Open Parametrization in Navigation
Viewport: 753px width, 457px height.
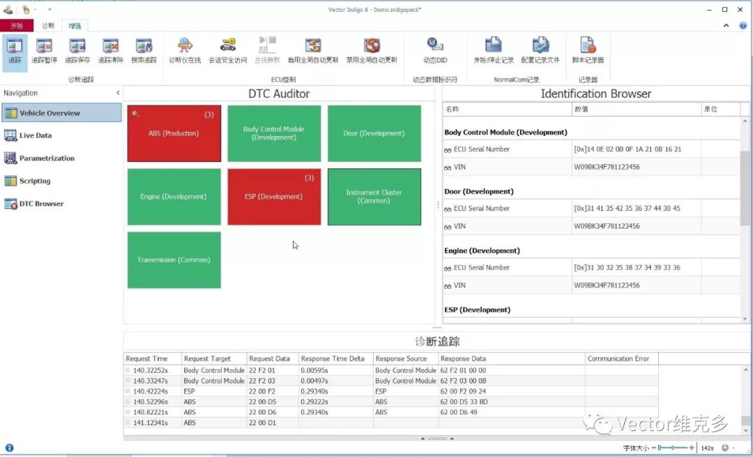61,158
